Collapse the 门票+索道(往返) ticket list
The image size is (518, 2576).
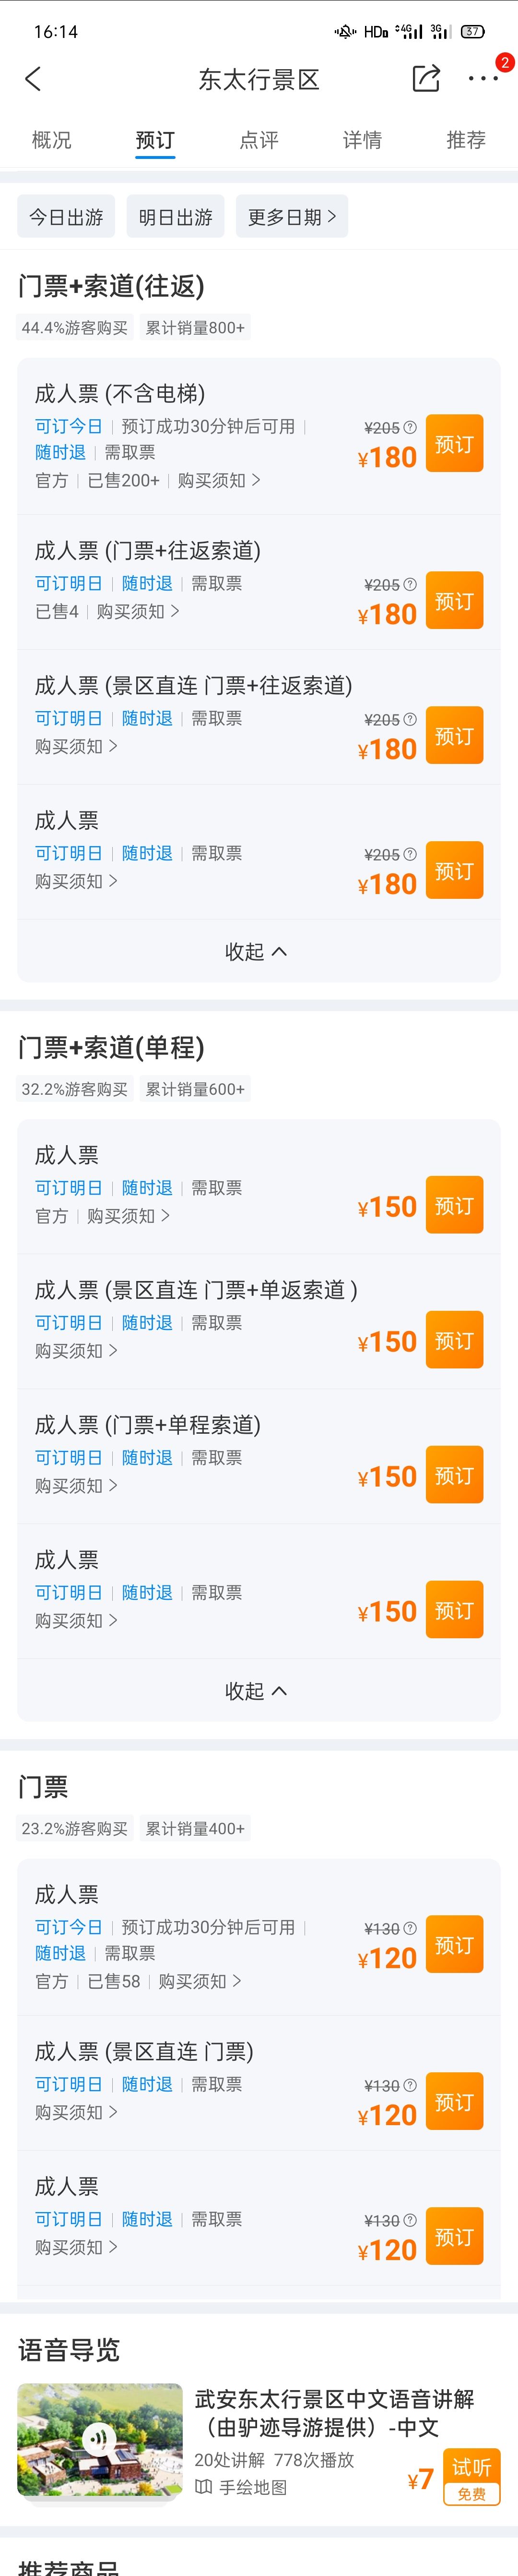(257, 951)
